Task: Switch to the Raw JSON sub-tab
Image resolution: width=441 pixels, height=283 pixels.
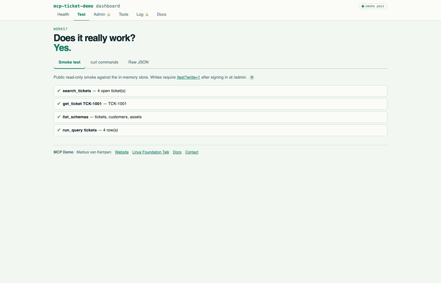Action: [x=138, y=62]
